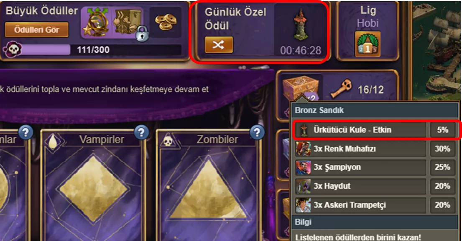Click the Lig podium icon
The width and height of the screenshot is (462, 241).
368,44
